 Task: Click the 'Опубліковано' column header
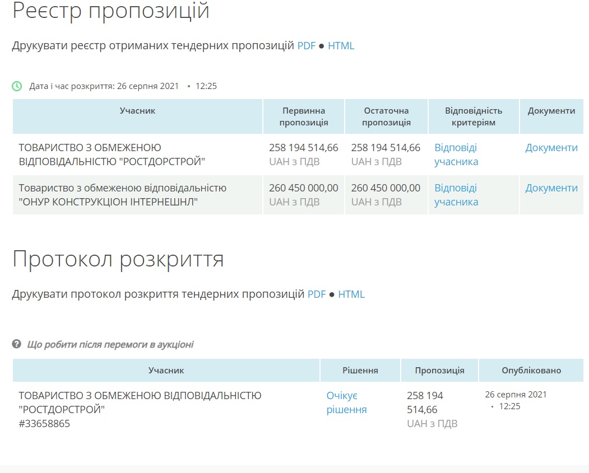point(531,370)
